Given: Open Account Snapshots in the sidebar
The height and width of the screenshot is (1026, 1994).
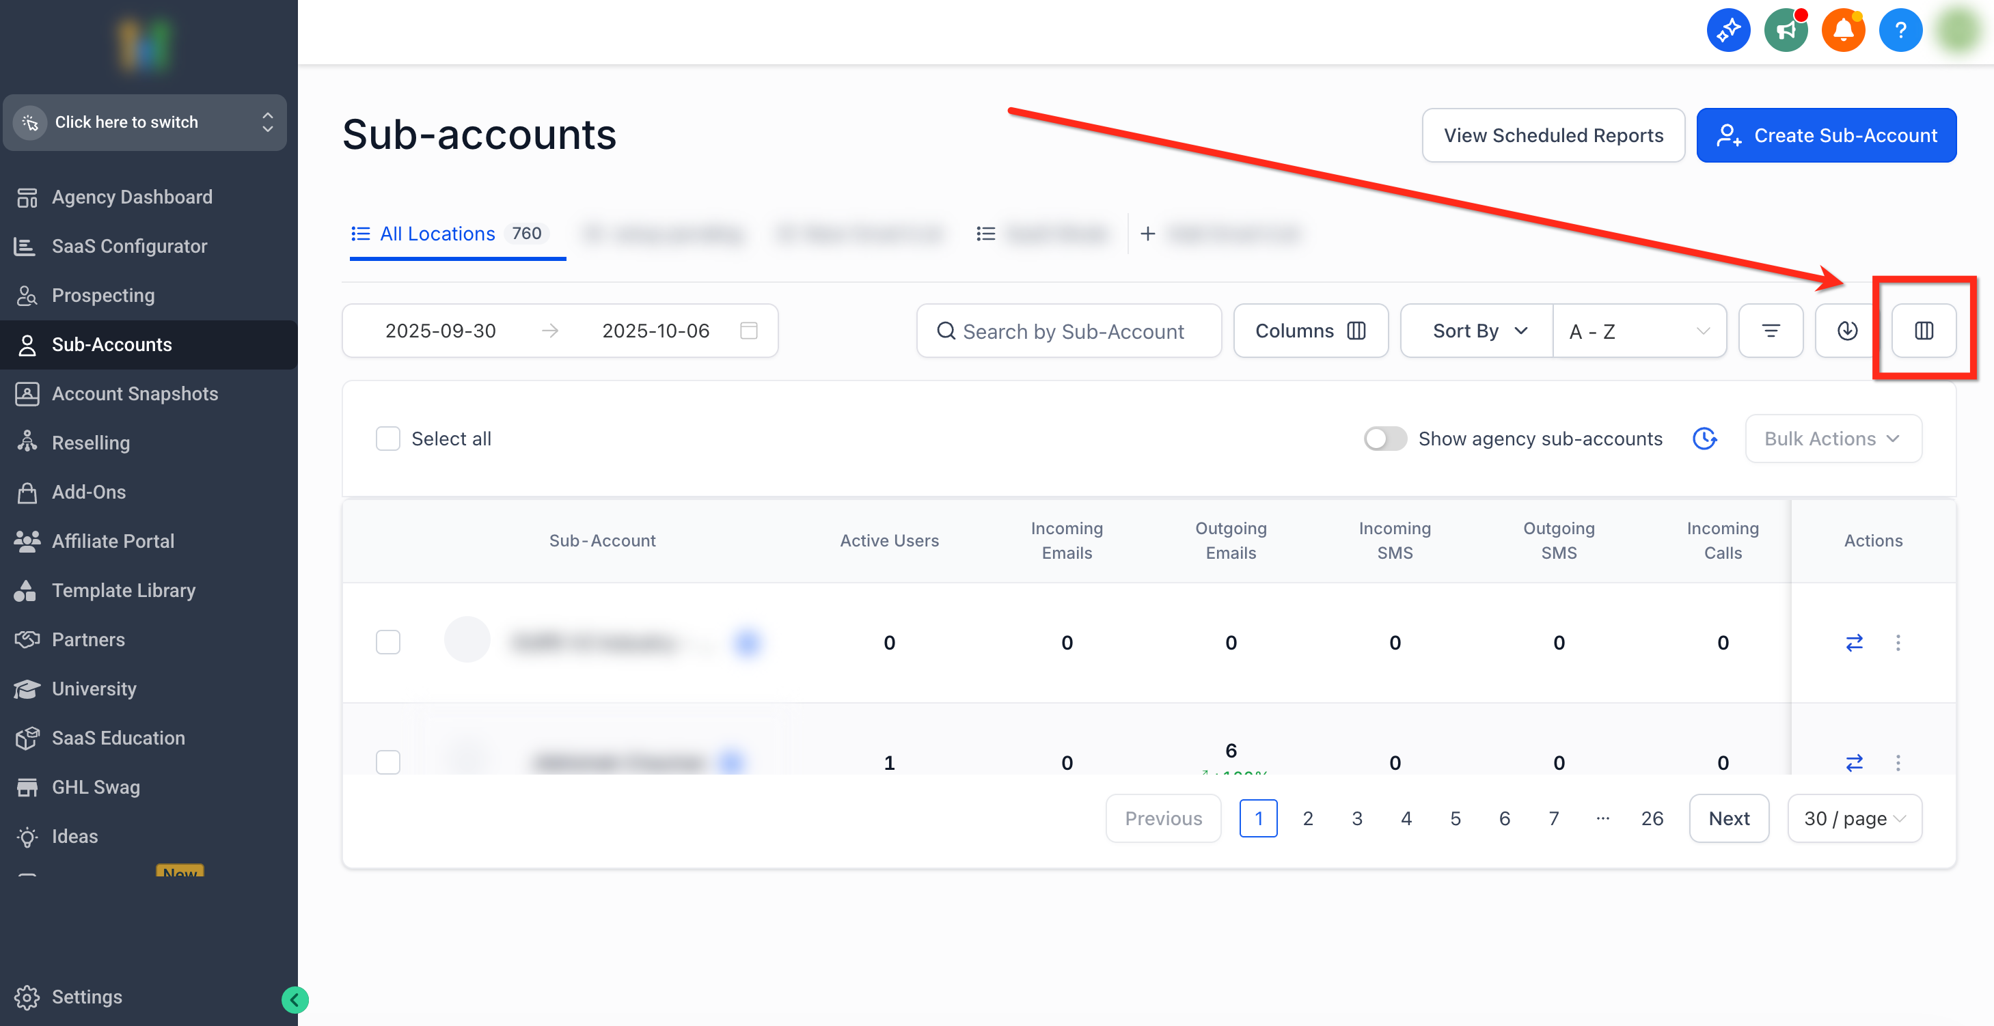Looking at the screenshot, I should point(135,394).
